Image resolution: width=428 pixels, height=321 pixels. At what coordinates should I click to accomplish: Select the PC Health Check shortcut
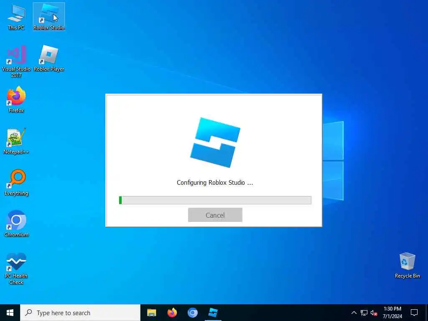(16, 269)
